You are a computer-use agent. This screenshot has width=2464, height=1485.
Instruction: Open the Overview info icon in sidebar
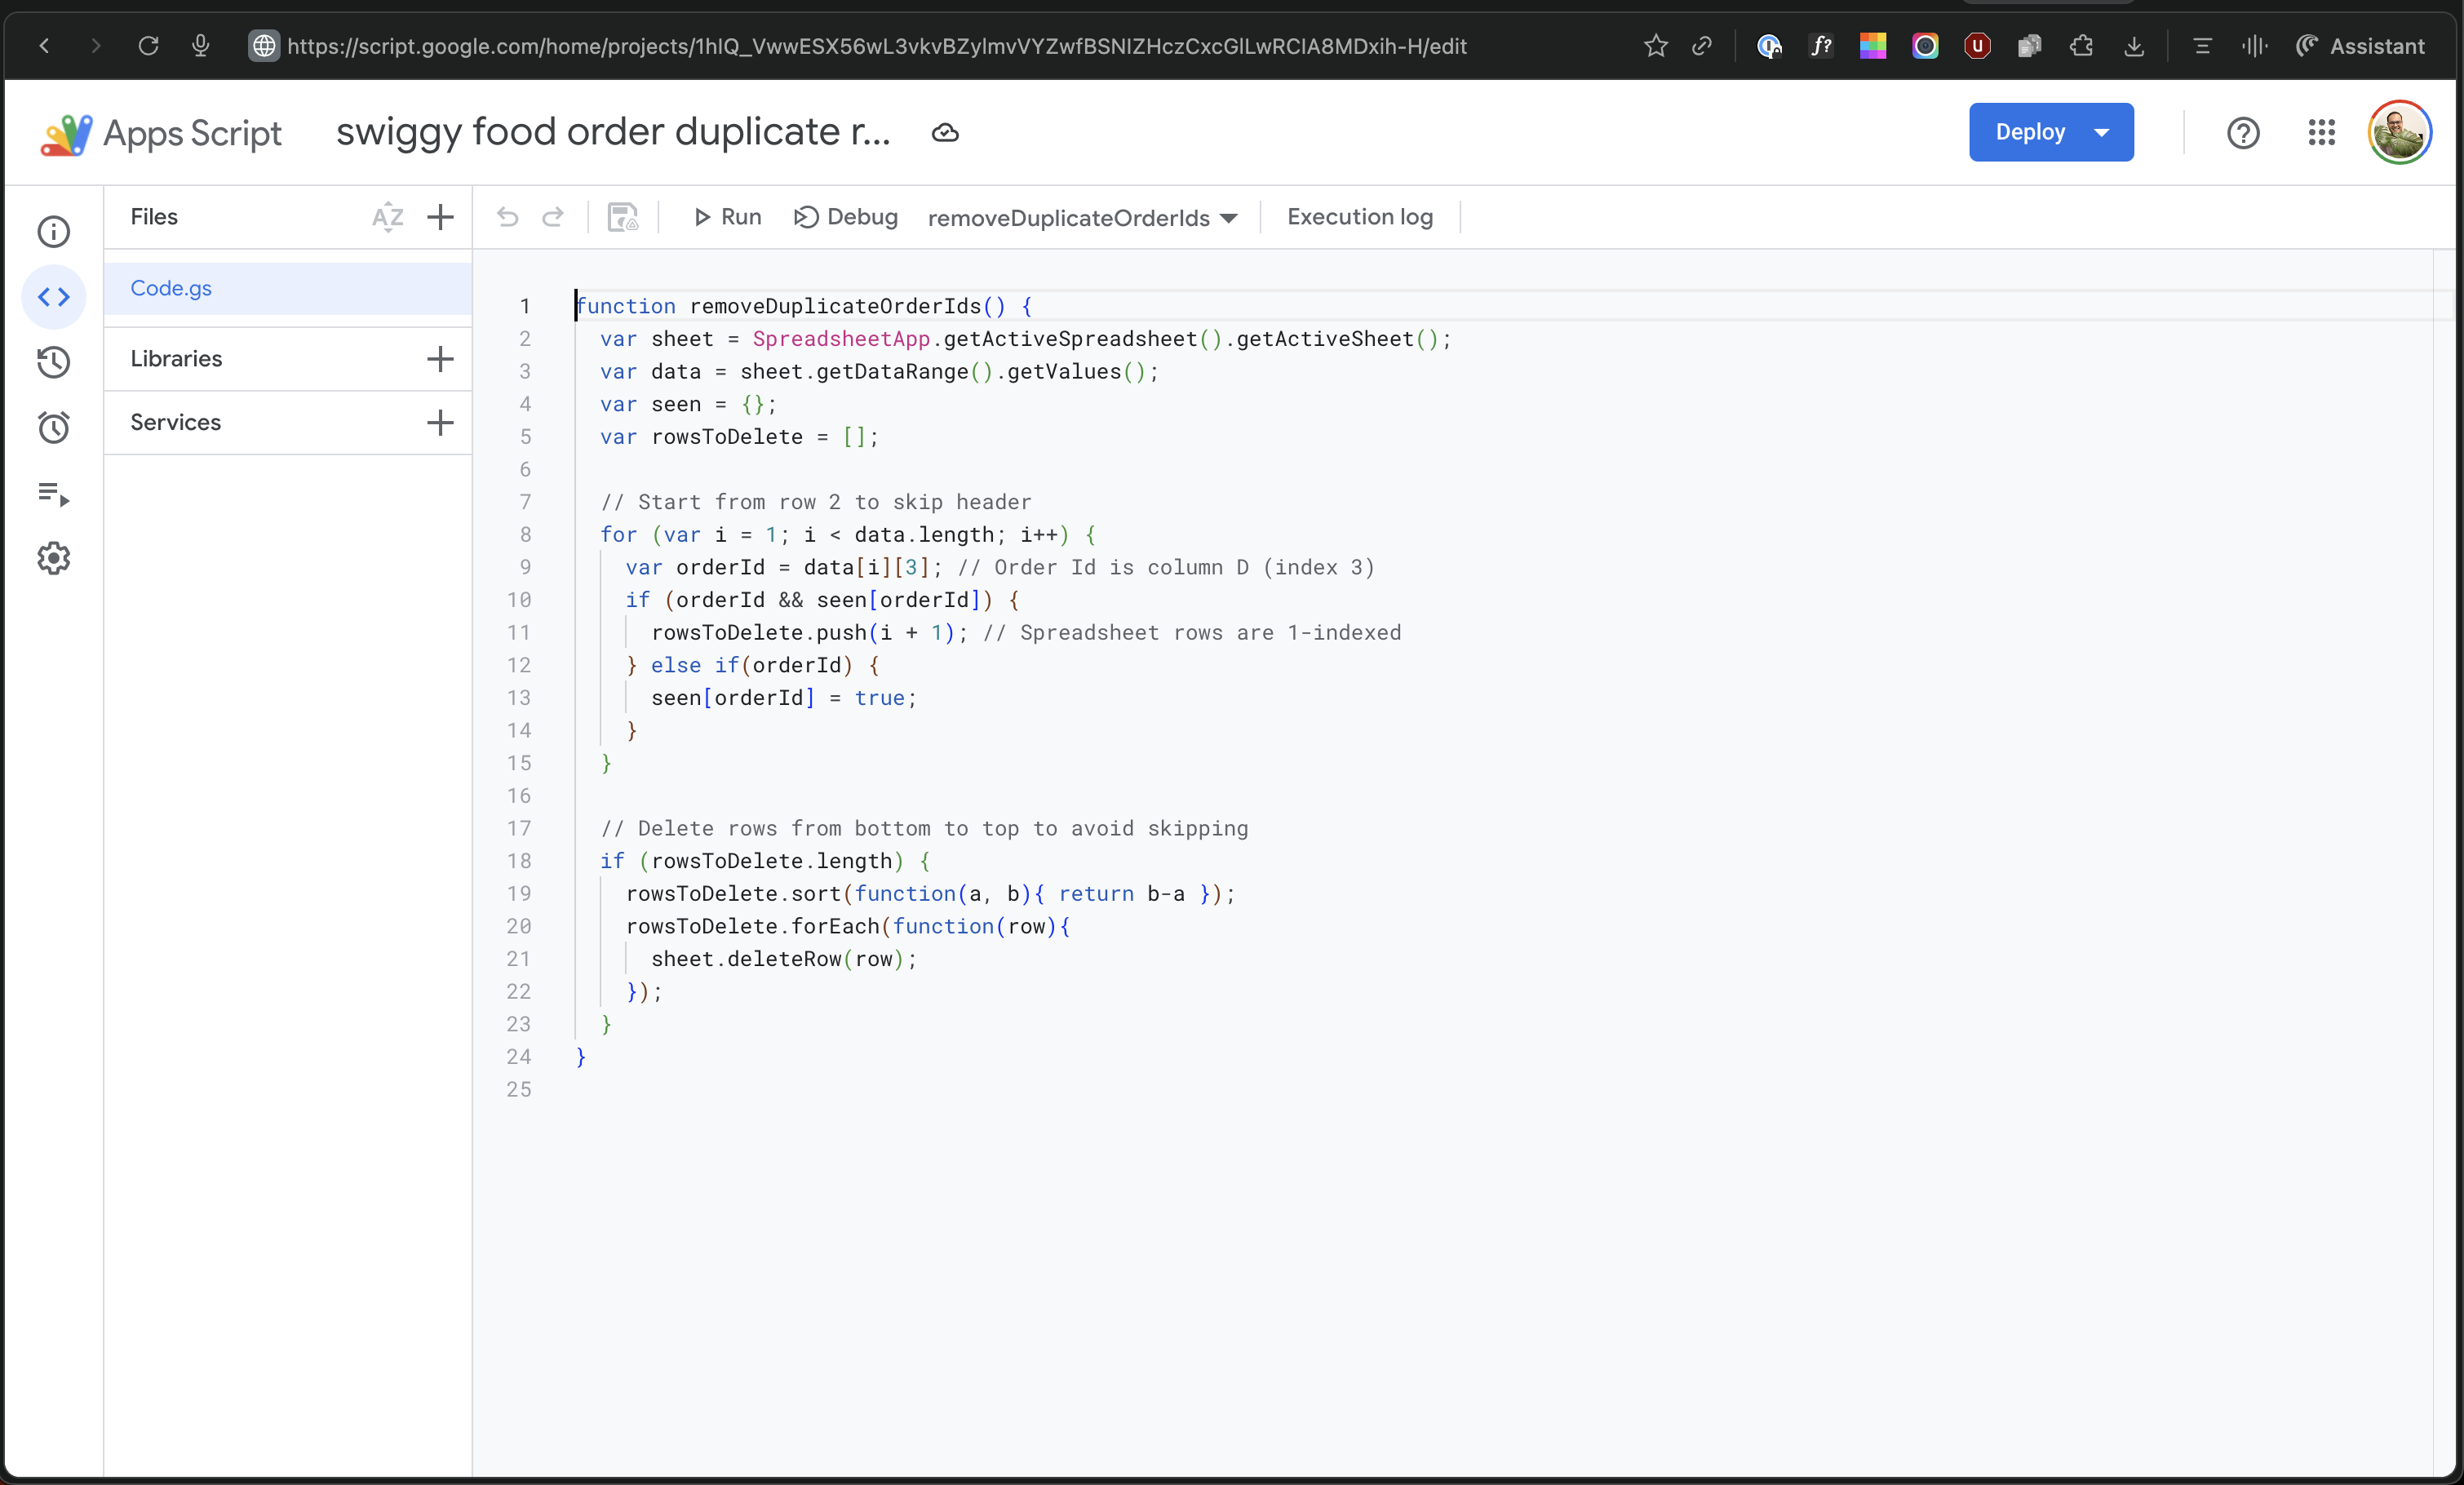point(53,232)
